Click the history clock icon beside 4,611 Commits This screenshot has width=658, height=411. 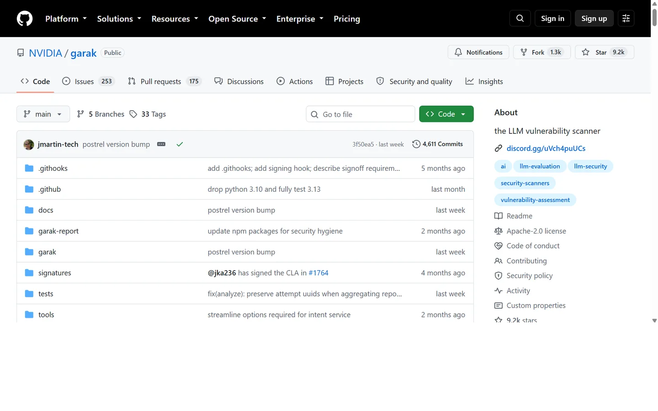[x=416, y=144]
